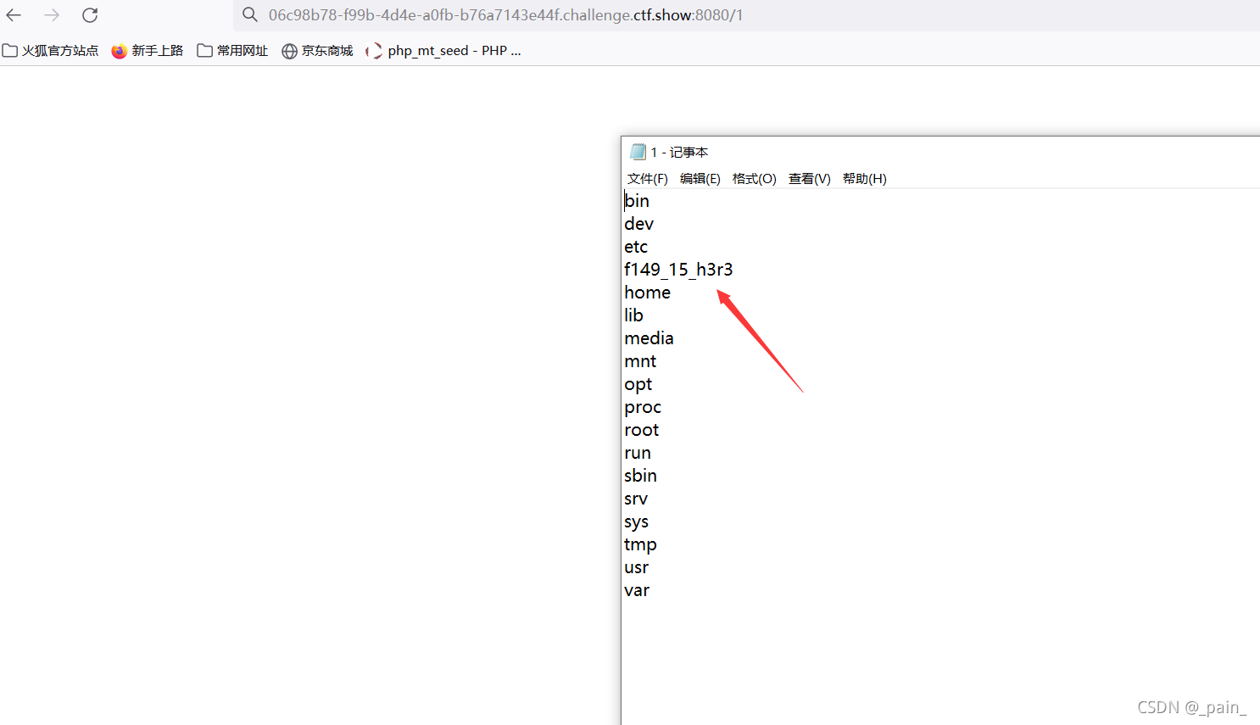Click the 'sbin' line in Notepad
Screen dimensions: 1260x725
pos(641,476)
